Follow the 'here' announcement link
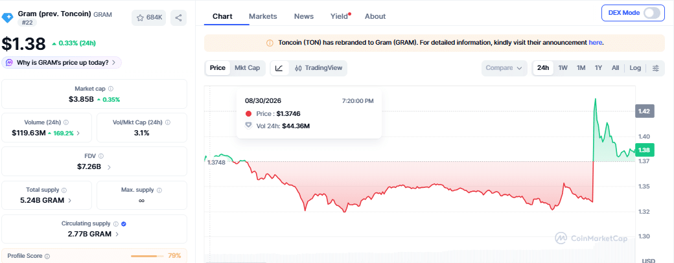 tap(596, 43)
